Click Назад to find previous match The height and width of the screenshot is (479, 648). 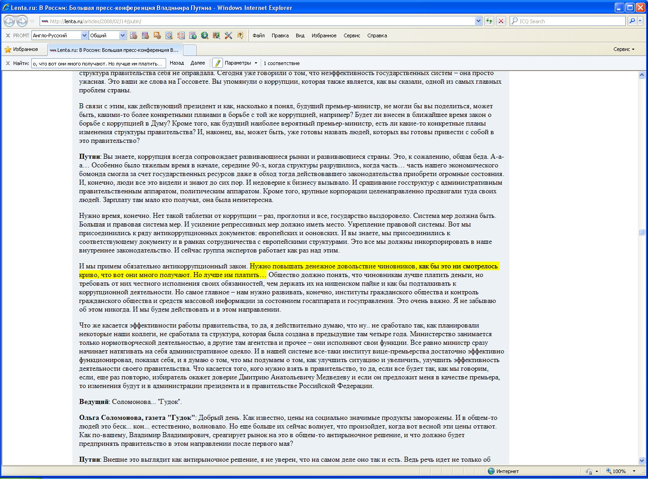(x=177, y=63)
